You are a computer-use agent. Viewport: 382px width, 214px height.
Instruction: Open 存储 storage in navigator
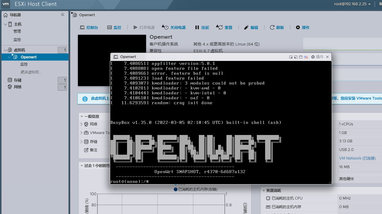coord(17,80)
